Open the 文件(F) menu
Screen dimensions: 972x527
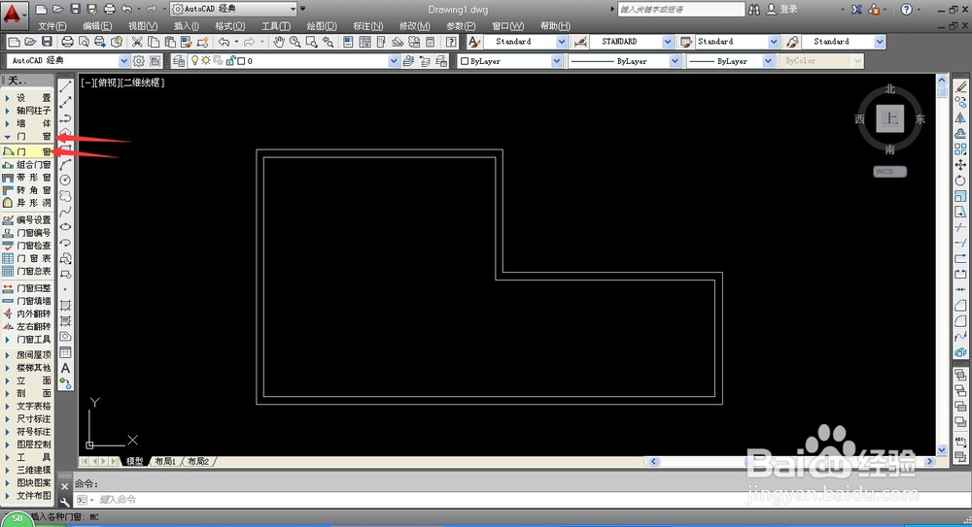tap(52, 26)
